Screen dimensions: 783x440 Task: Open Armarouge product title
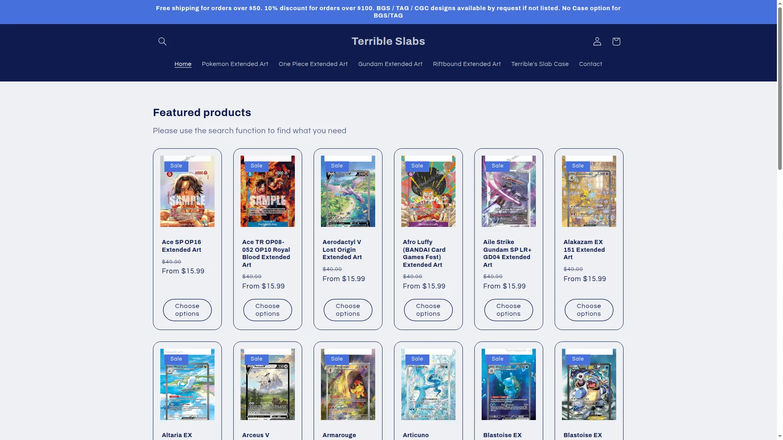(x=339, y=435)
